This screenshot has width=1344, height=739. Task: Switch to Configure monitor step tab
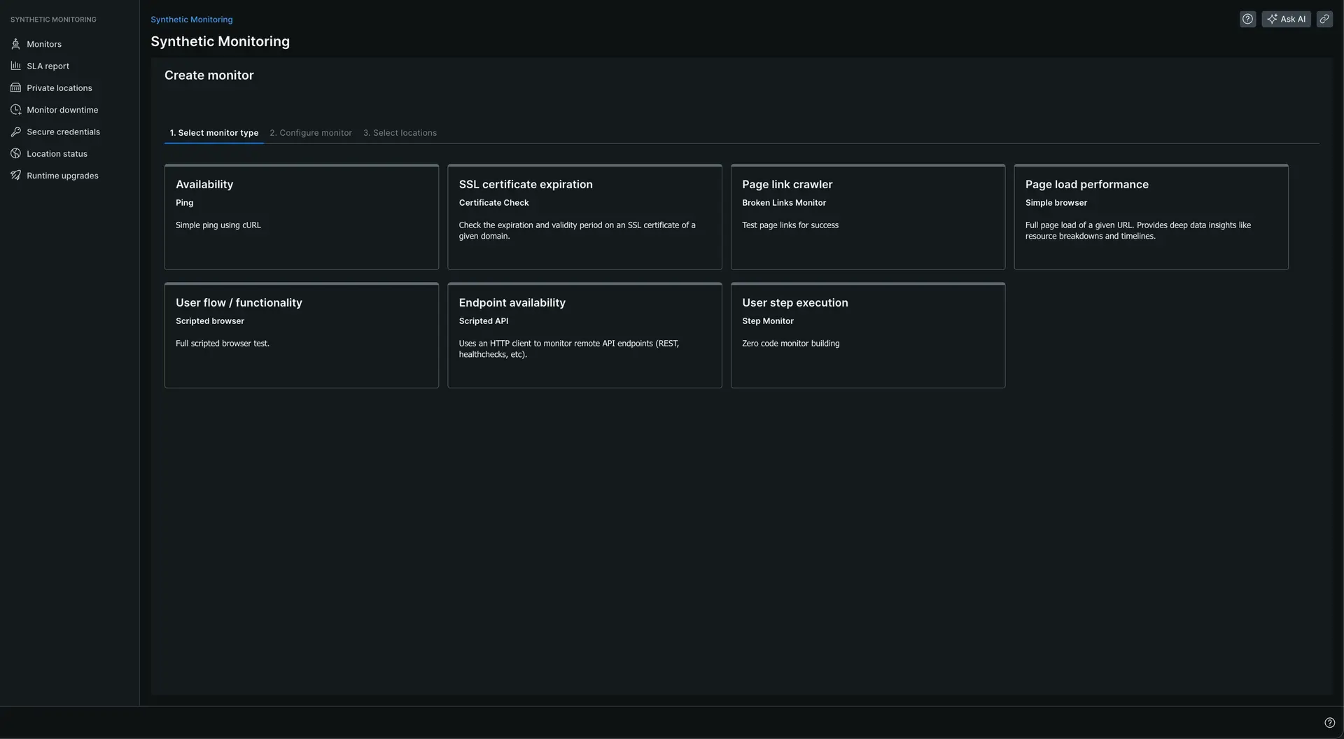311,133
